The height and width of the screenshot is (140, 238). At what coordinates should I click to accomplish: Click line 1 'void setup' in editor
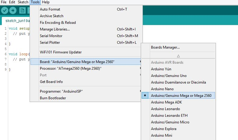(x=19, y=28)
